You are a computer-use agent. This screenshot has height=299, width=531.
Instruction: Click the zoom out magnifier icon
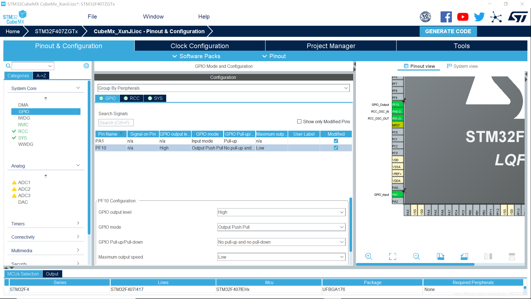416,256
